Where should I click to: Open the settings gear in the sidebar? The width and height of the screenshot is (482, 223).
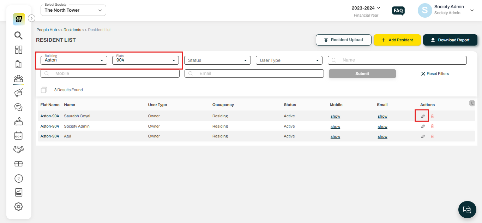(x=19, y=206)
